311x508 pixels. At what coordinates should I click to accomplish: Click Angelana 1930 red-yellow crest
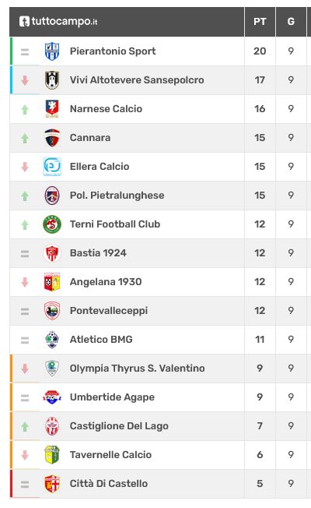(52, 282)
